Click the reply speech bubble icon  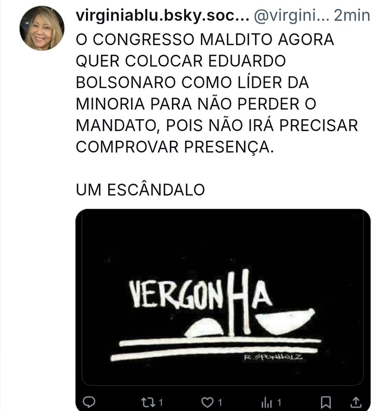tap(89, 402)
